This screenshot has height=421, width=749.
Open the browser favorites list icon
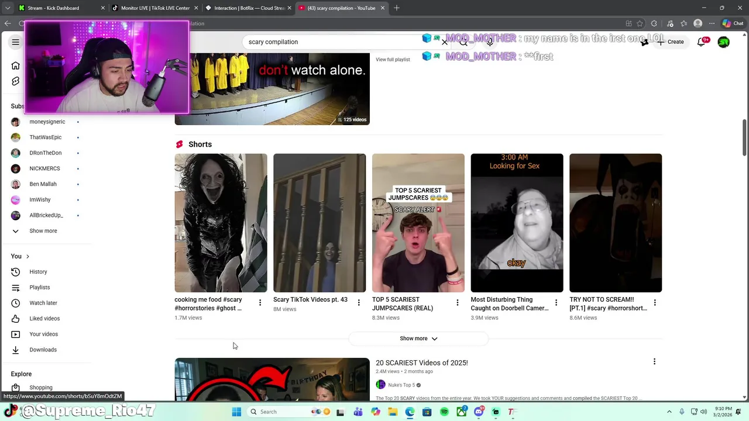683,23
